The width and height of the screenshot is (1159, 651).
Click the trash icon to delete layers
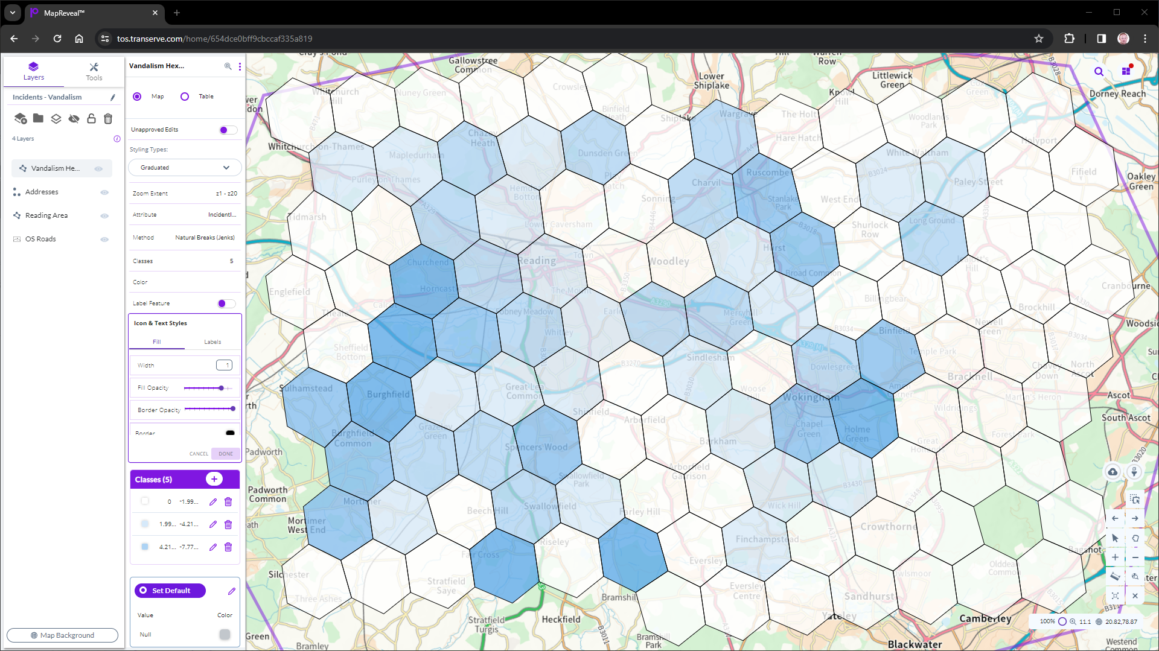click(x=108, y=119)
